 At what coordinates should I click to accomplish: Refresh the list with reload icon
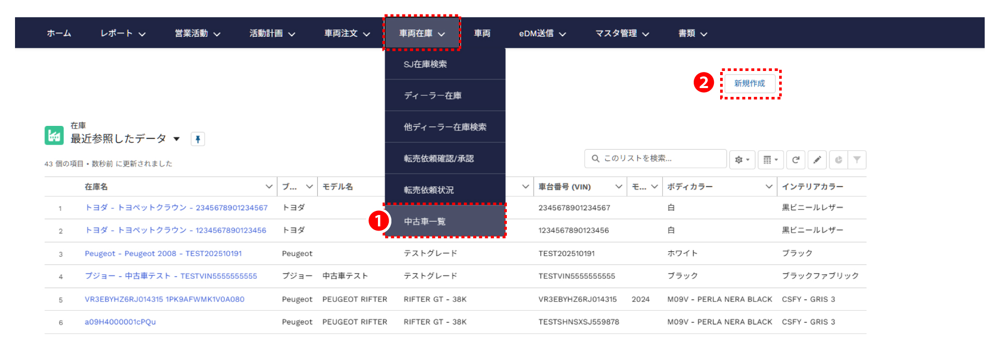(796, 160)
